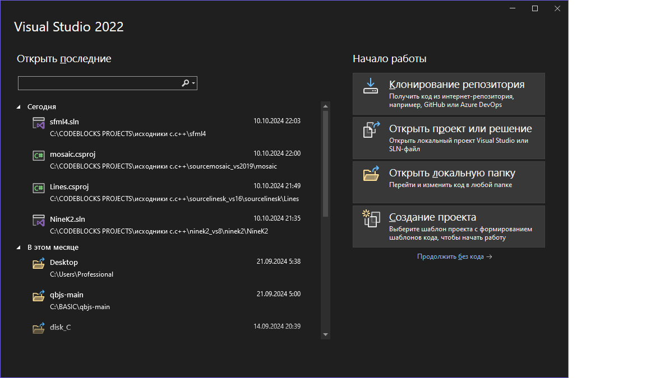Minimize the Visual Studio 2022 window

coord(513,8)
